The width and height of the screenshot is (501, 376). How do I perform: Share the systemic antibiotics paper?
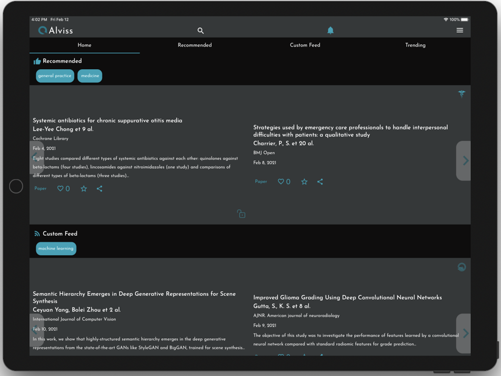click(x=99, y=189)
